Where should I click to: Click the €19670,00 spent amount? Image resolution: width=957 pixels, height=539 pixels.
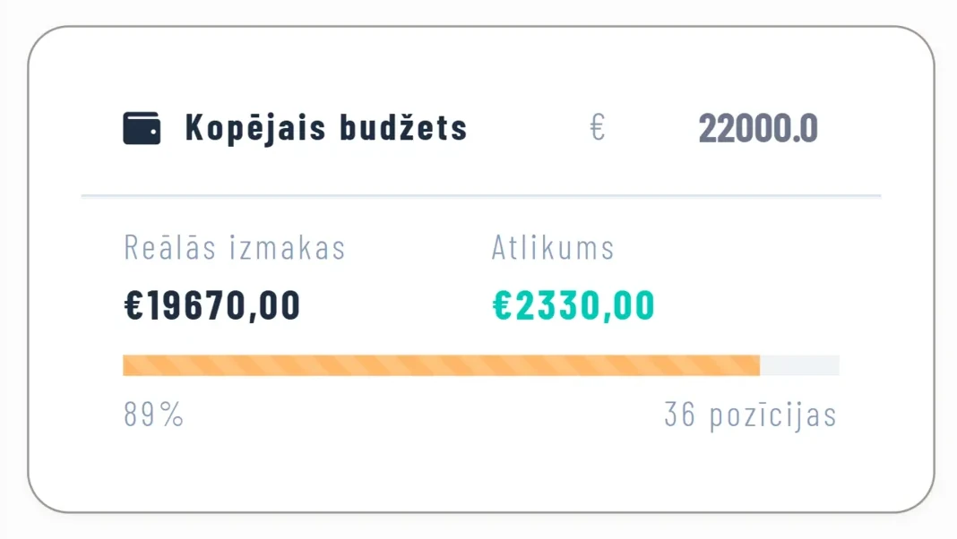pyautogui.click(x=212, y=305)
